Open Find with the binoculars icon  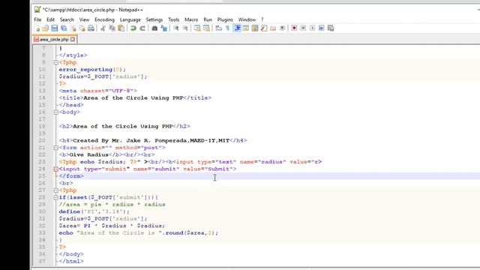pyautogui.click(x=154, y=28)
